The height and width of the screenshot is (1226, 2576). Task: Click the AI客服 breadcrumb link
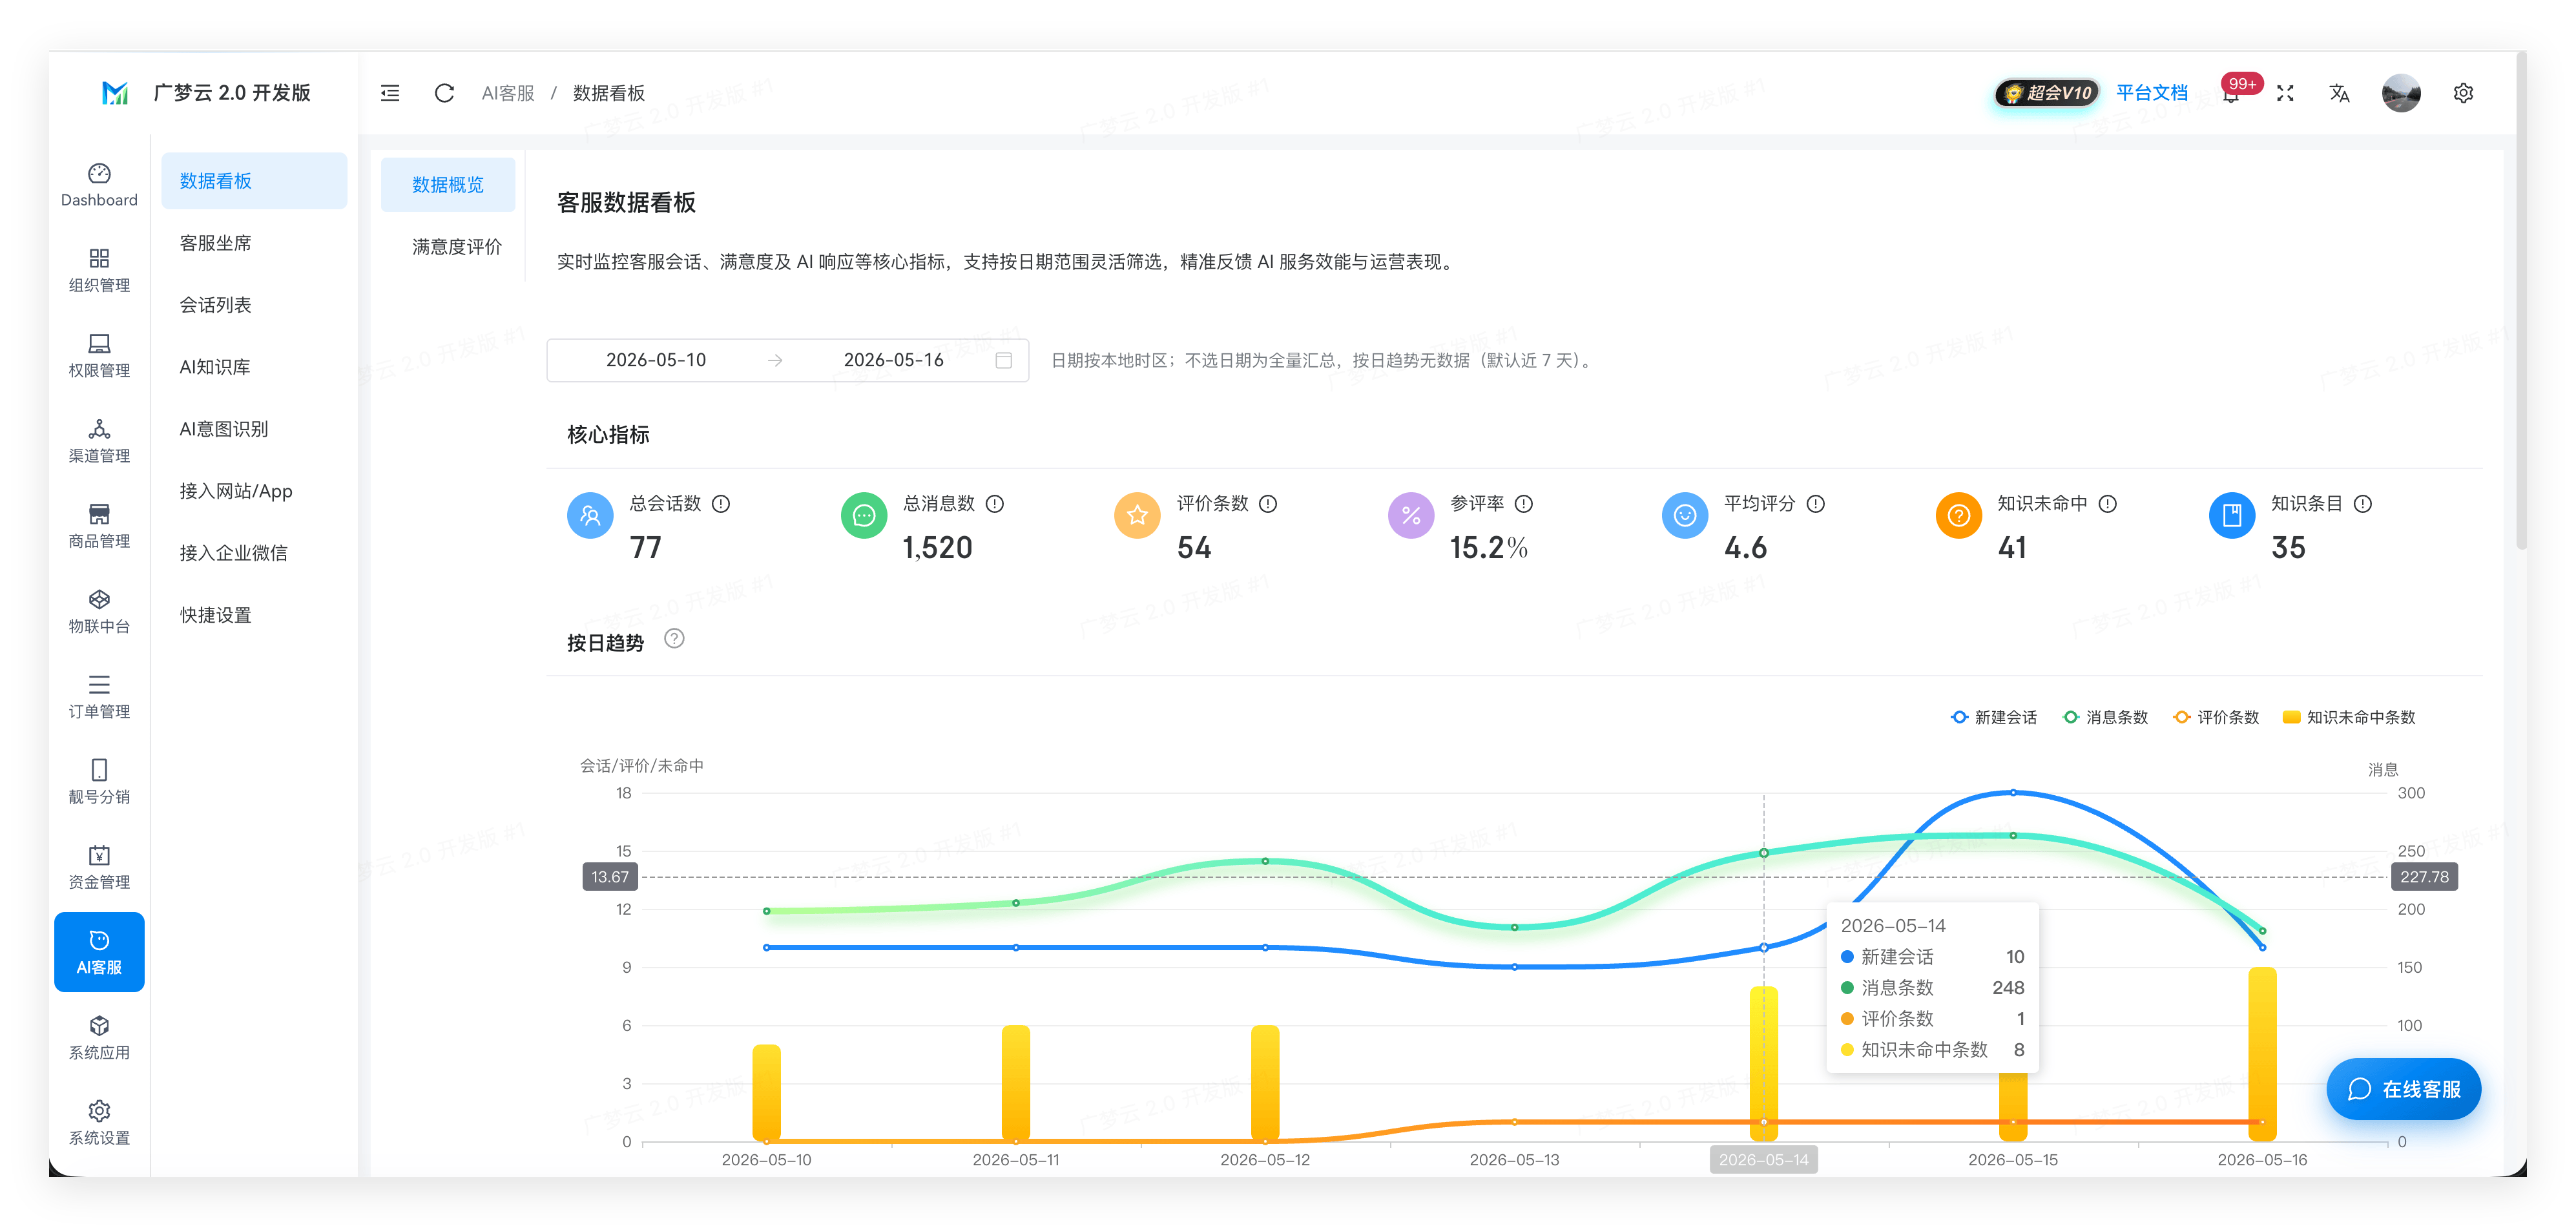point(508,93)
